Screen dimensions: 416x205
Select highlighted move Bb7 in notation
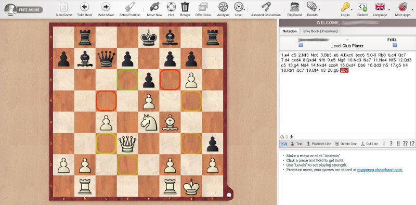[x=344, y=70]
